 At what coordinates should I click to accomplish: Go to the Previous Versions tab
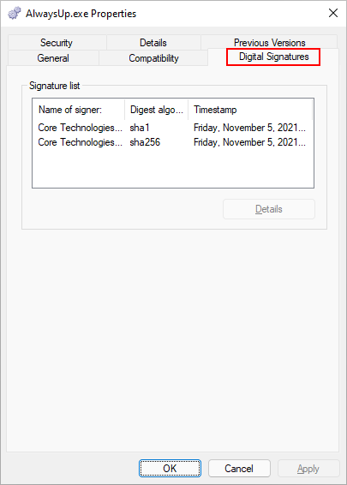tap(269, 42)
